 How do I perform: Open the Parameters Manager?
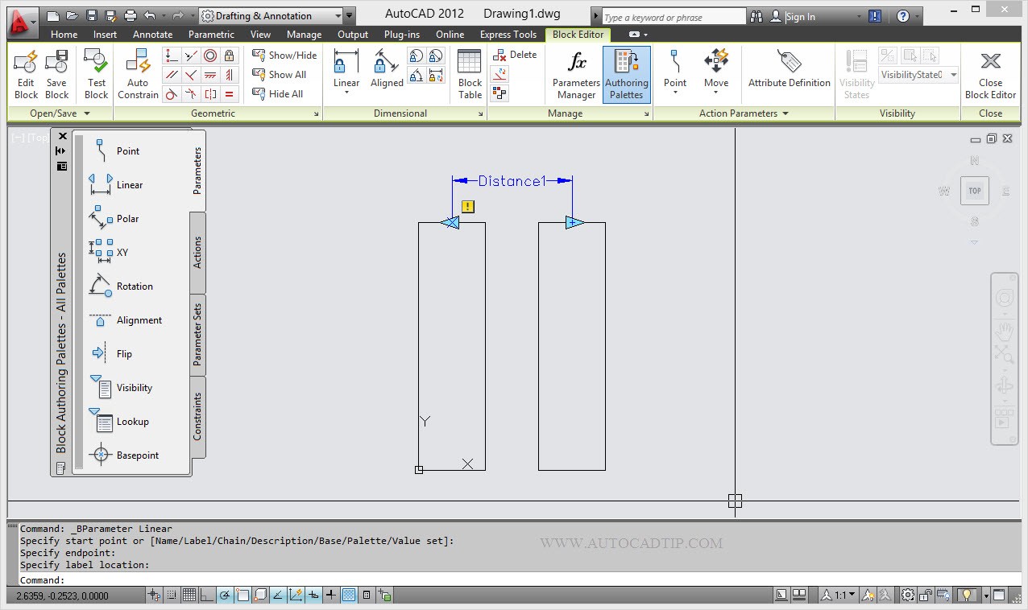576,74
